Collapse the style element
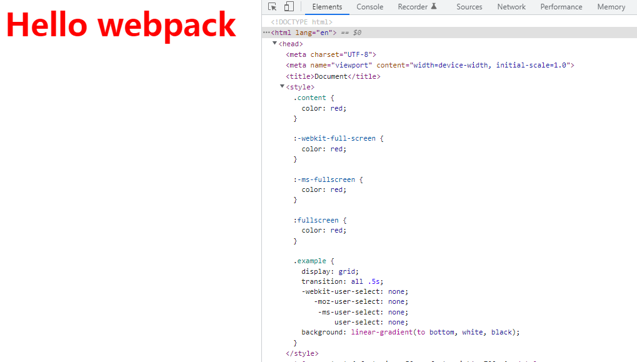The height and width of the screenshot is (362, 637). (282, 86)
